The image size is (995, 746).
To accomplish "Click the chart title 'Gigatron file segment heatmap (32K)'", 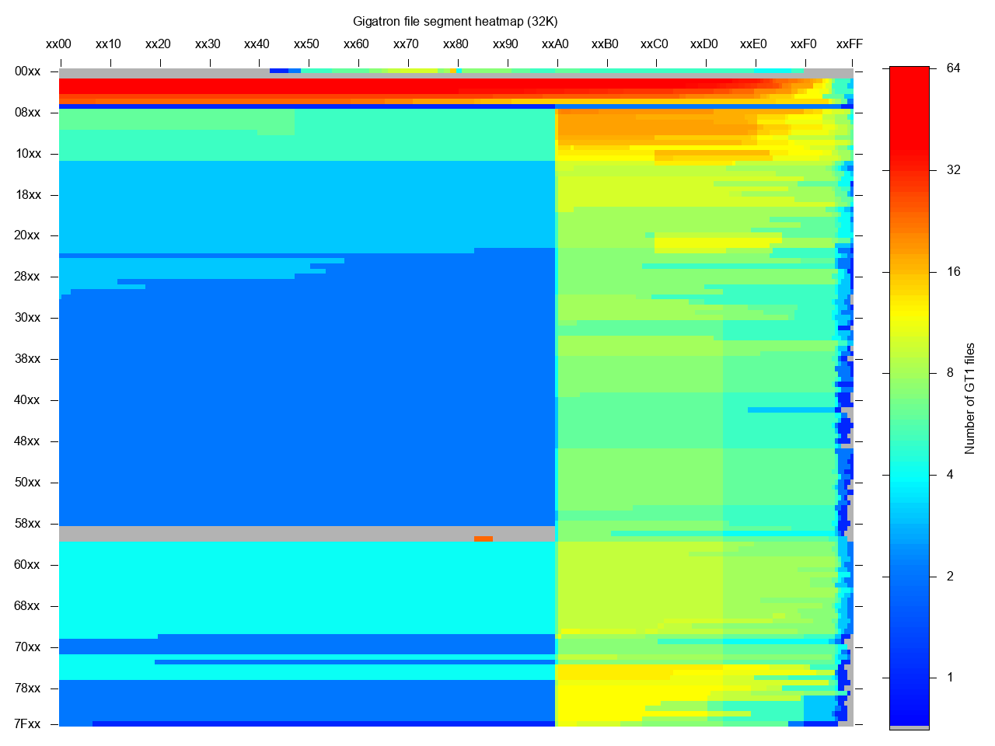I will 455,21.
